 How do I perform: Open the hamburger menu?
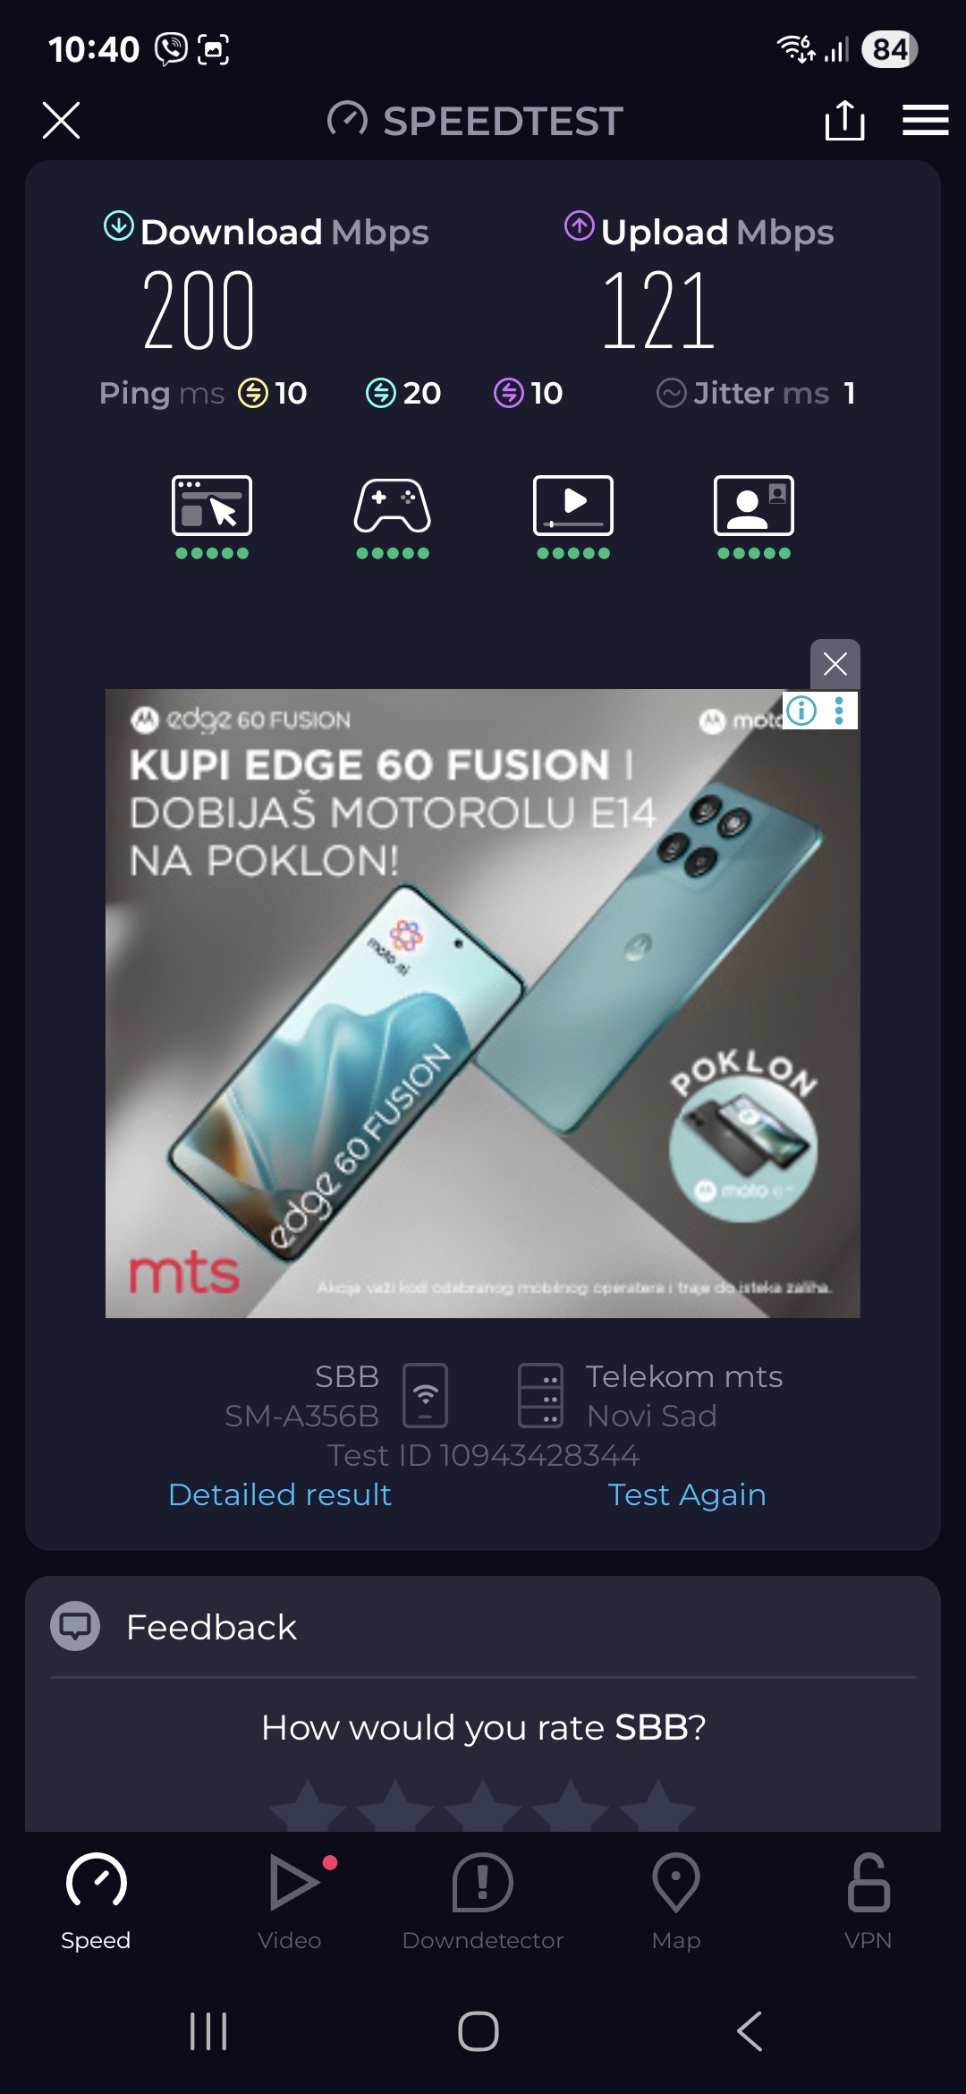pyautogui.click(x=925, y=120)
